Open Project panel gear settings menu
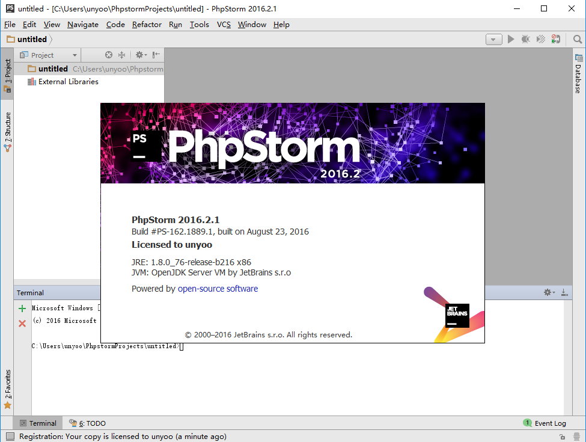The image size is (586, 442). pyautogui.click(x=141, y=55)
